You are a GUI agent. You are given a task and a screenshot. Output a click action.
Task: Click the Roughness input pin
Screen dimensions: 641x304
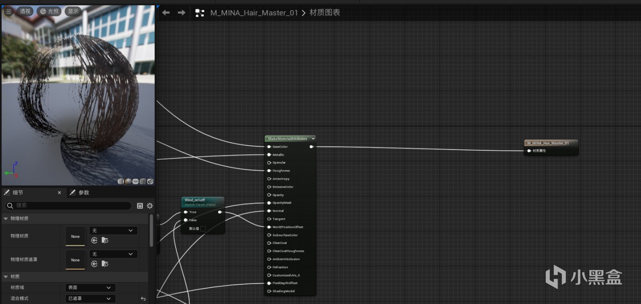coord(269,170)
